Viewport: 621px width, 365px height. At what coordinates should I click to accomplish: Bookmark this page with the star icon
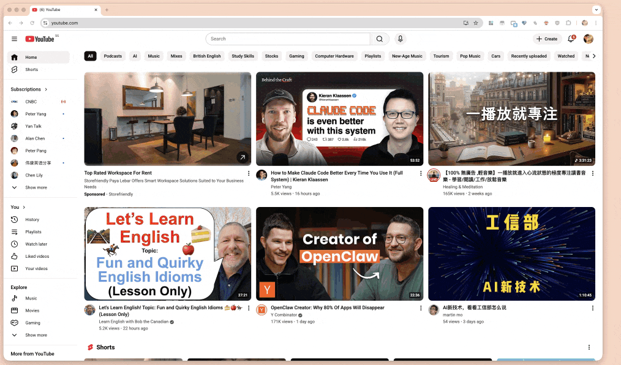pyautogui.click(x=476, y=23)
